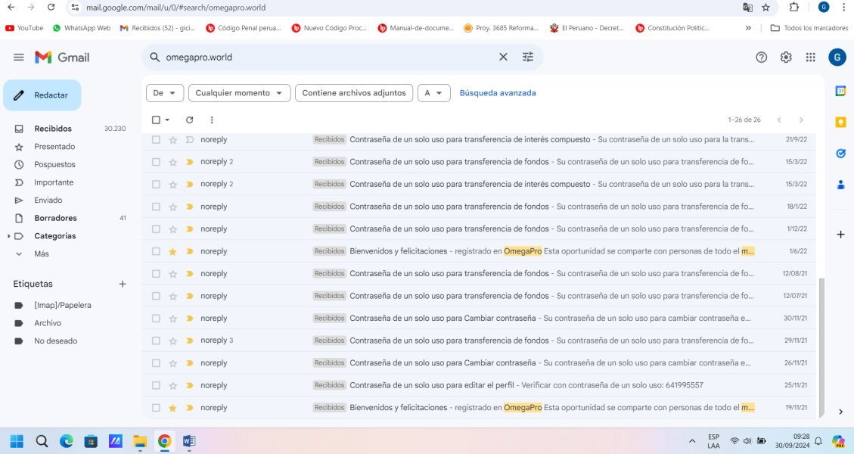Create a new label with plus next to Etiquetas
Image resolution: width=854 pixels, height=454 pixels.
click(123, 284)
